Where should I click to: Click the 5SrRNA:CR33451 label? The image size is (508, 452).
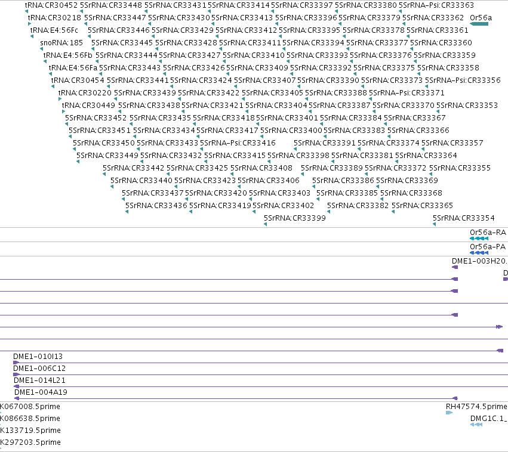100,131
